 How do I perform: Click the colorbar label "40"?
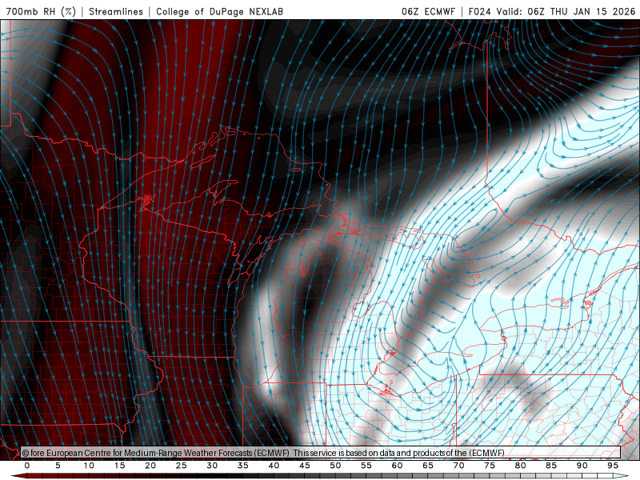coord(274,466)
